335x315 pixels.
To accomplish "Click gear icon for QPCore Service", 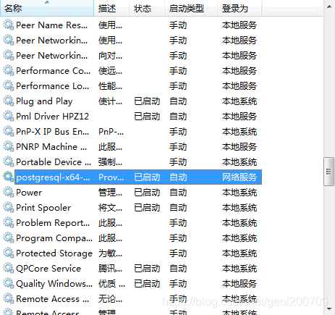I will point(9,269).
